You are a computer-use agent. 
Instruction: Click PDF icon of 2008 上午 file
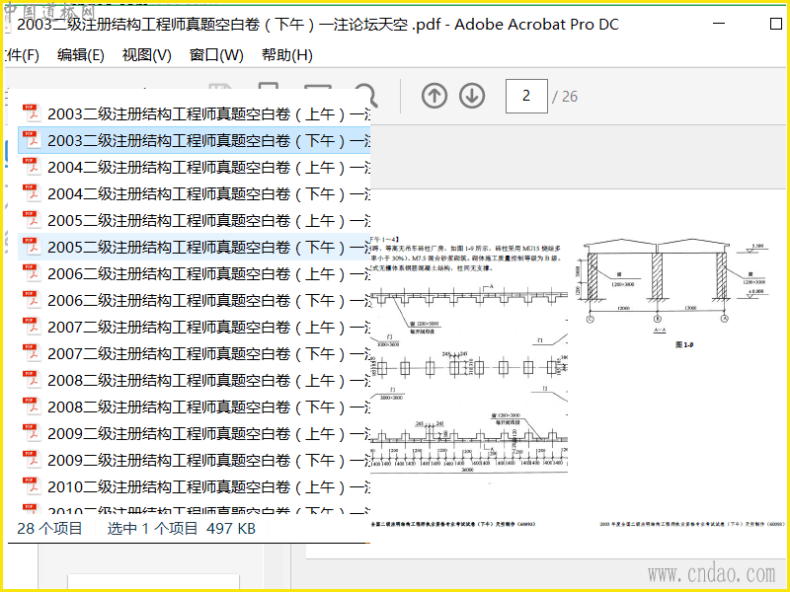[32, 381]
